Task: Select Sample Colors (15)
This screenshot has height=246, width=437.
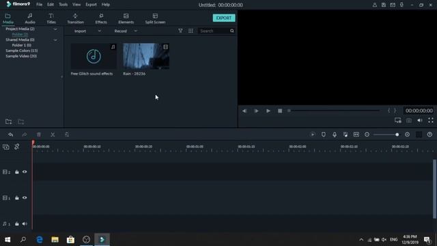Action: (21, 51)
